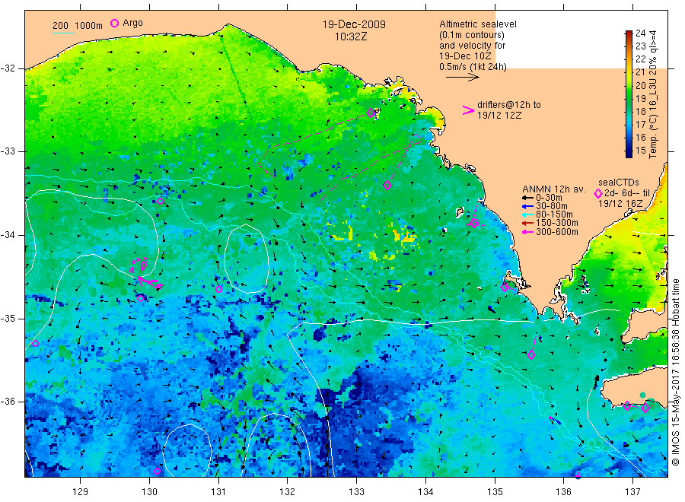Click the cyan line under 200 1000m label
Viewport: 685px width, 502px height.
coord(63,33)
